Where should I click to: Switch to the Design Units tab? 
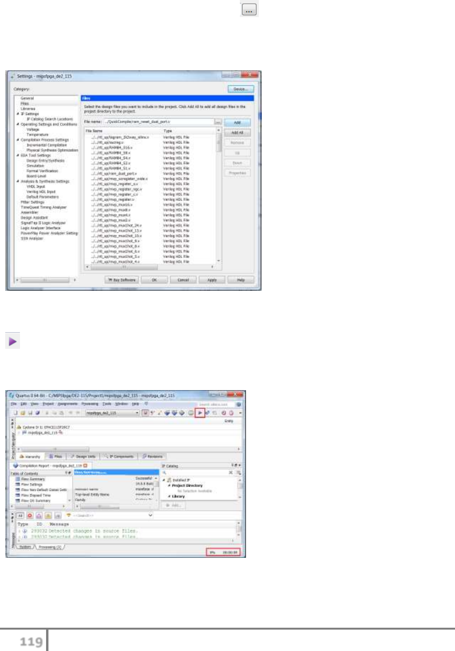coord(83,457)
